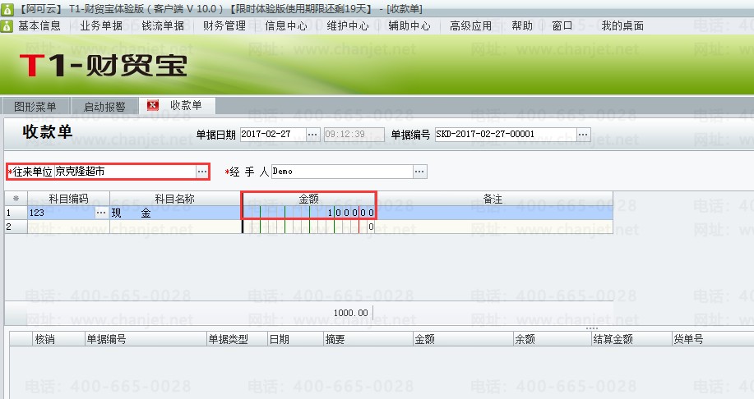754x399 pixels.
Task: Click the 科目编码 cell containing 123
Action: [x=62, y=213]
